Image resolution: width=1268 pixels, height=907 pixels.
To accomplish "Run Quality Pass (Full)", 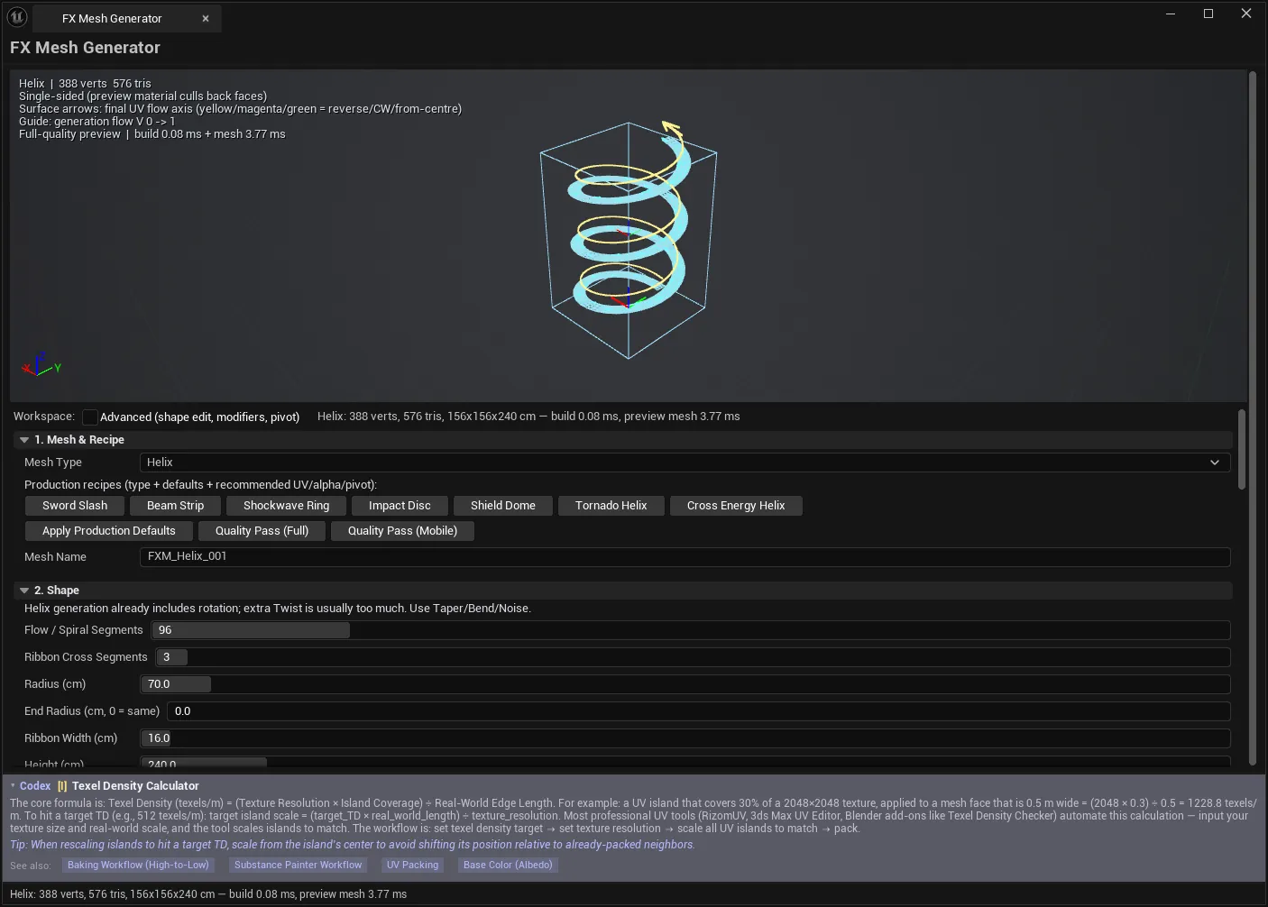I will pos(262,531).
